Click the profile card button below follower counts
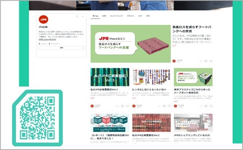The height and width of the screenshot is (150, 243). pos(61,48)
